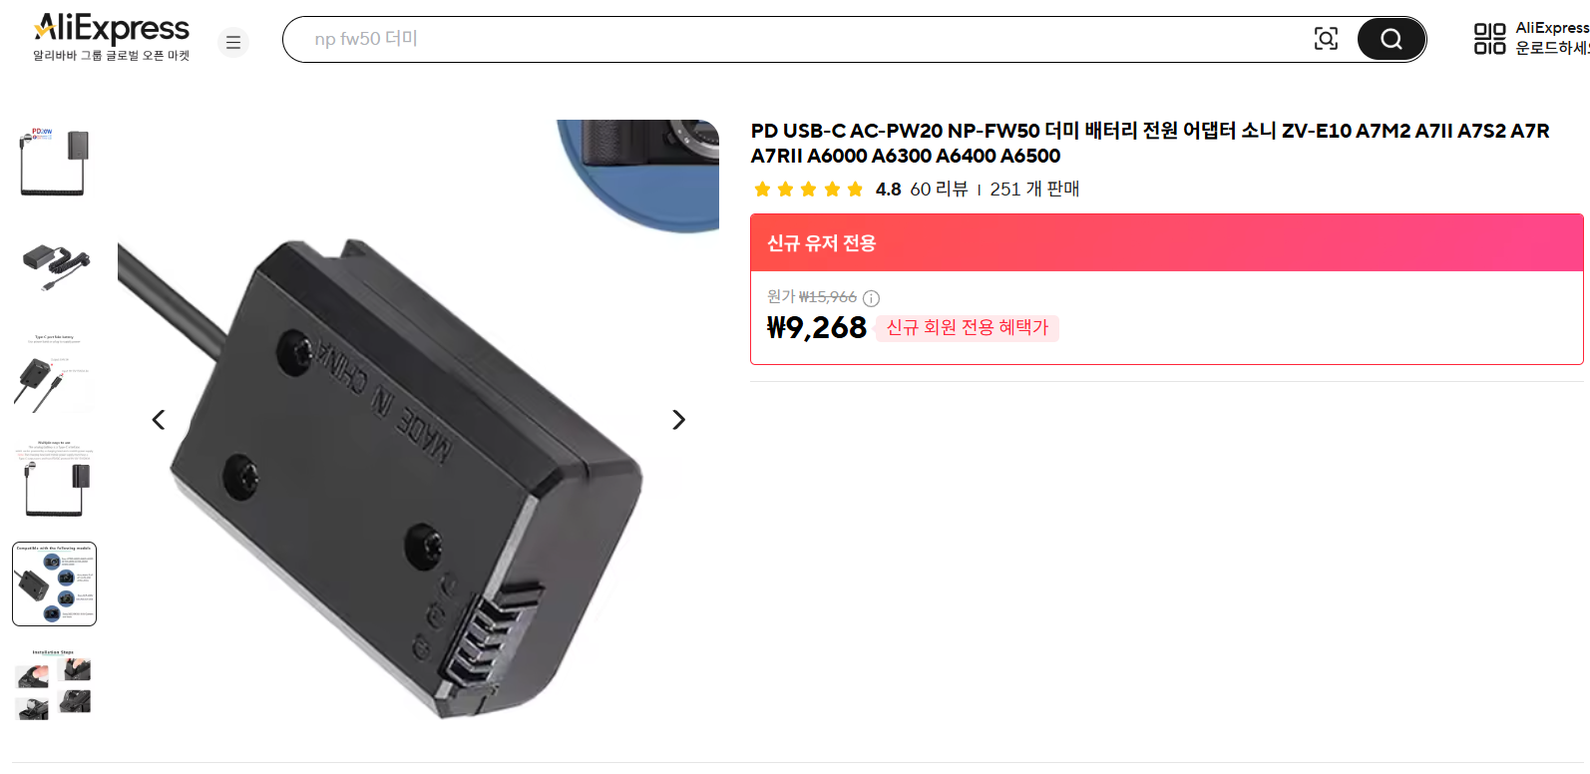Select the second thumbnail of the adapter kit
Screen dimensions: 1590x774
tap(55, 268)
